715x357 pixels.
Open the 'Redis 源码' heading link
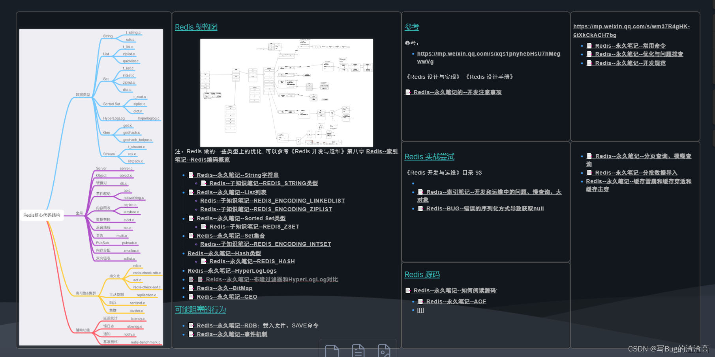click(x=422, y=274)
